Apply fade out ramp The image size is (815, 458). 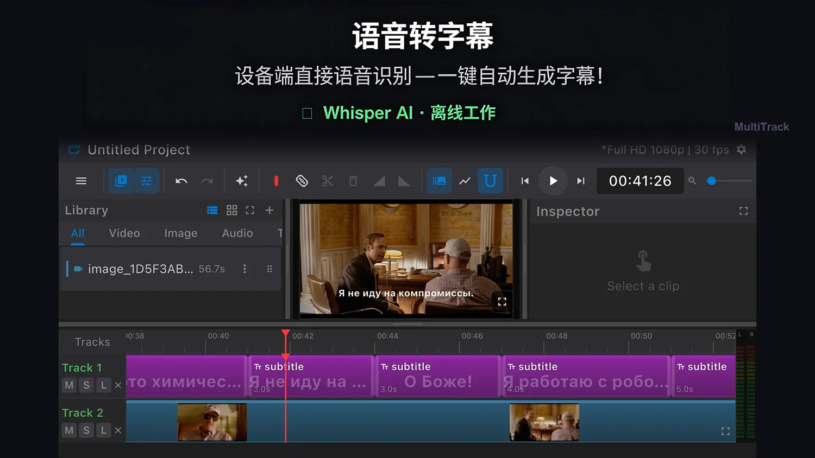click(x=404, y=181)
